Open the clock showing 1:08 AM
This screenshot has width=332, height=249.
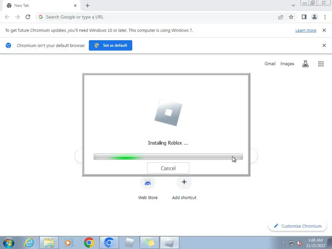coord(315,243)
